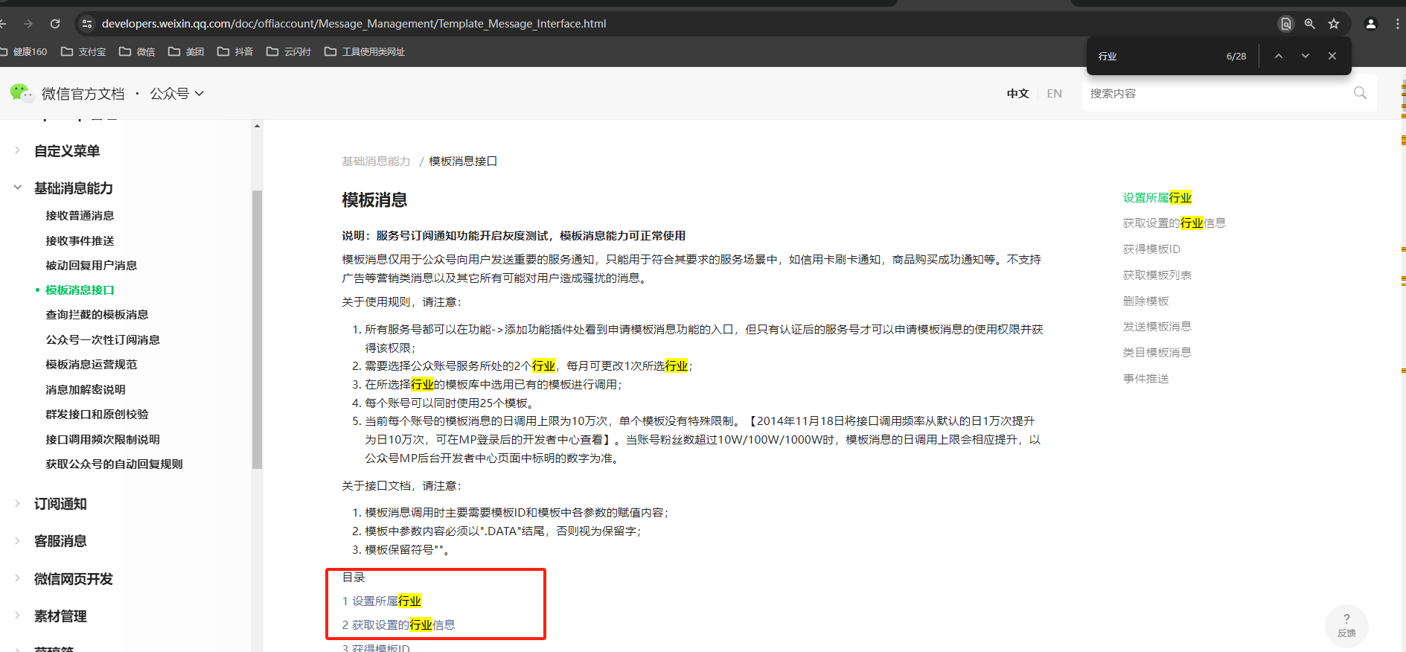Image resolution: width=1406 pixels, height=652 pixels.
Task: Open 获取设置的行业信息 in right outline
Action: 1175,223
